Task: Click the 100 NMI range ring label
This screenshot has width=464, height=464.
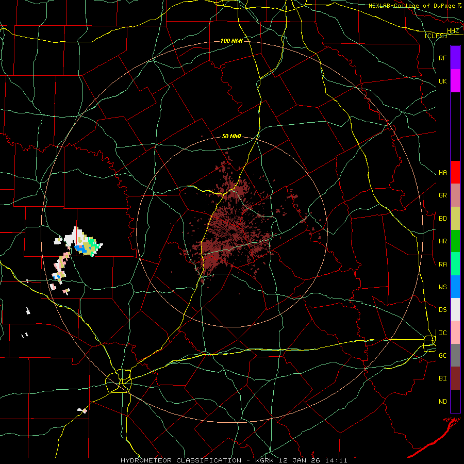Action: 231,41
